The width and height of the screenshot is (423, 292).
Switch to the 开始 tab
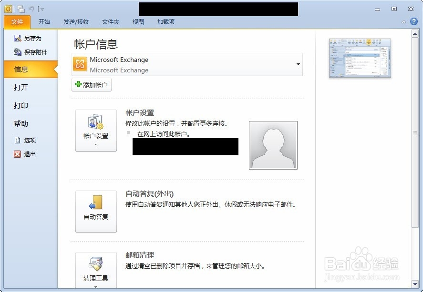click(x=44, y=22)
